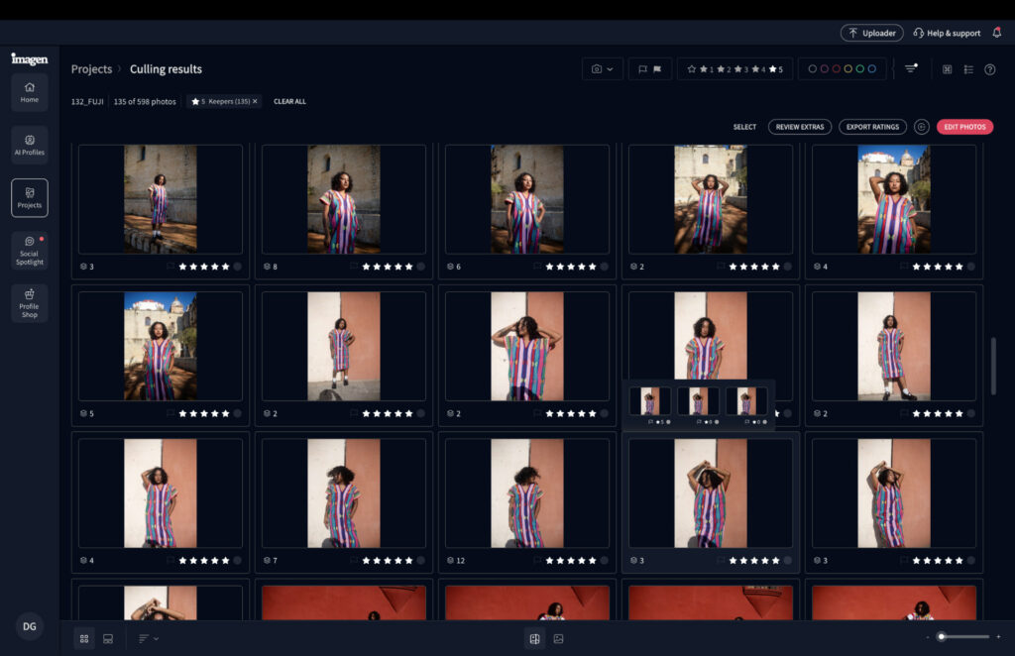Click the Edit Photos button
The image size is (1015, 656).
click(964, 127)
